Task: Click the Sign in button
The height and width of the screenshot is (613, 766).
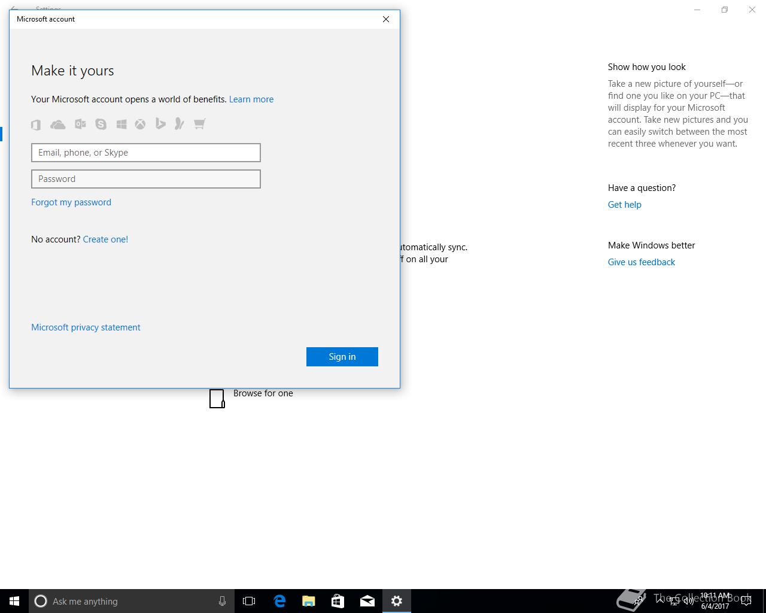Action: [342, 357]
